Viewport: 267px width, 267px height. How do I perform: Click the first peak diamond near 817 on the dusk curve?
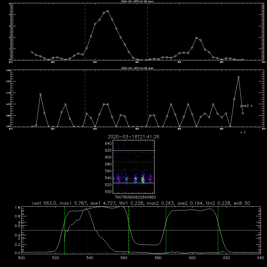click(40, 94)
